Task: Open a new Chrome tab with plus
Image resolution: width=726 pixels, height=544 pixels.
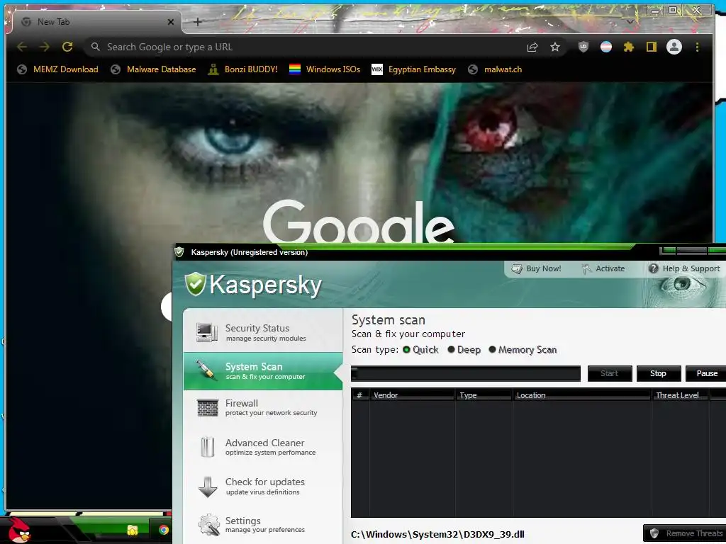Action: (x=197, y=22)
